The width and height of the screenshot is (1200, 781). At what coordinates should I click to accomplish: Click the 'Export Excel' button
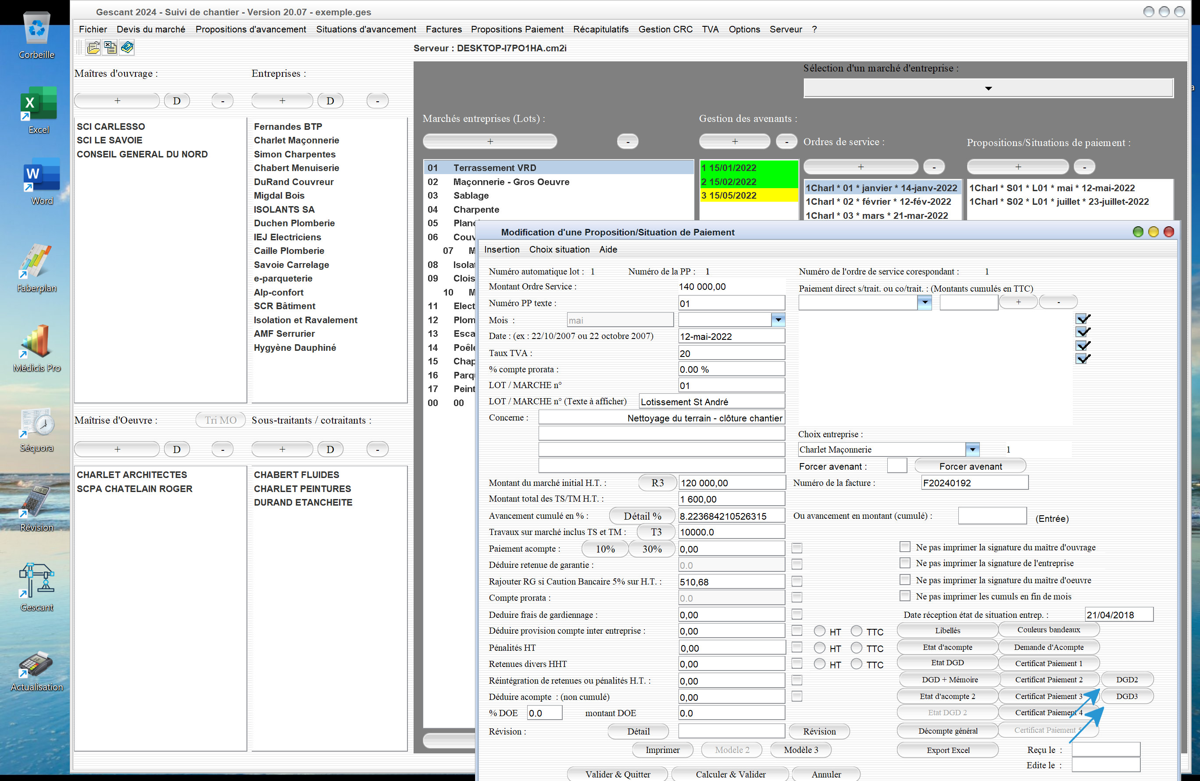point(947,750)
